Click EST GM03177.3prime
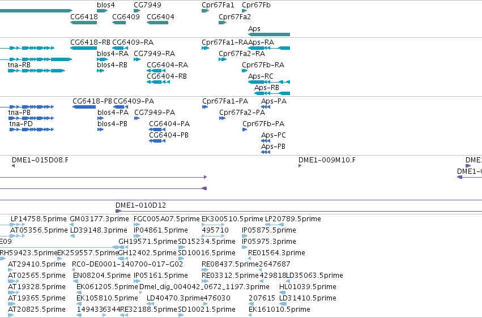The height and width of the screenshot is (318, 482). click(x=99, y=219)
